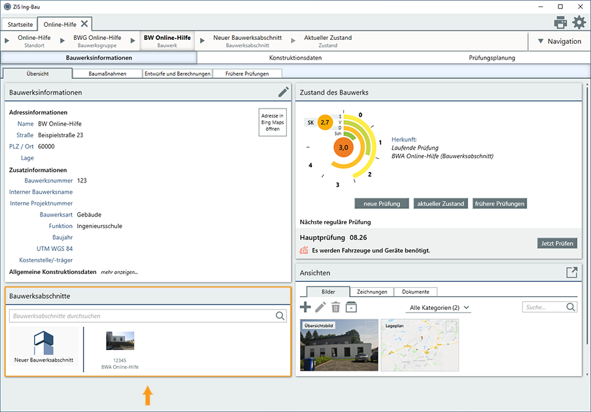Open the Lageplan map thumbnail
Screen dimensions: 591x412
[420, 345]
